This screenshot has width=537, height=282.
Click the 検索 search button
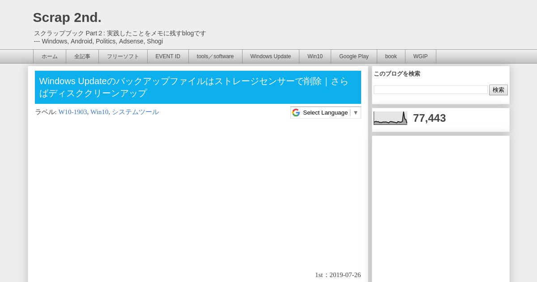[x=499, y=90]
